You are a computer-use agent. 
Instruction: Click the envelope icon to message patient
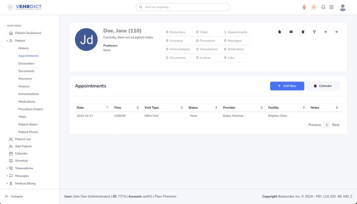click(x=291, y=32)
